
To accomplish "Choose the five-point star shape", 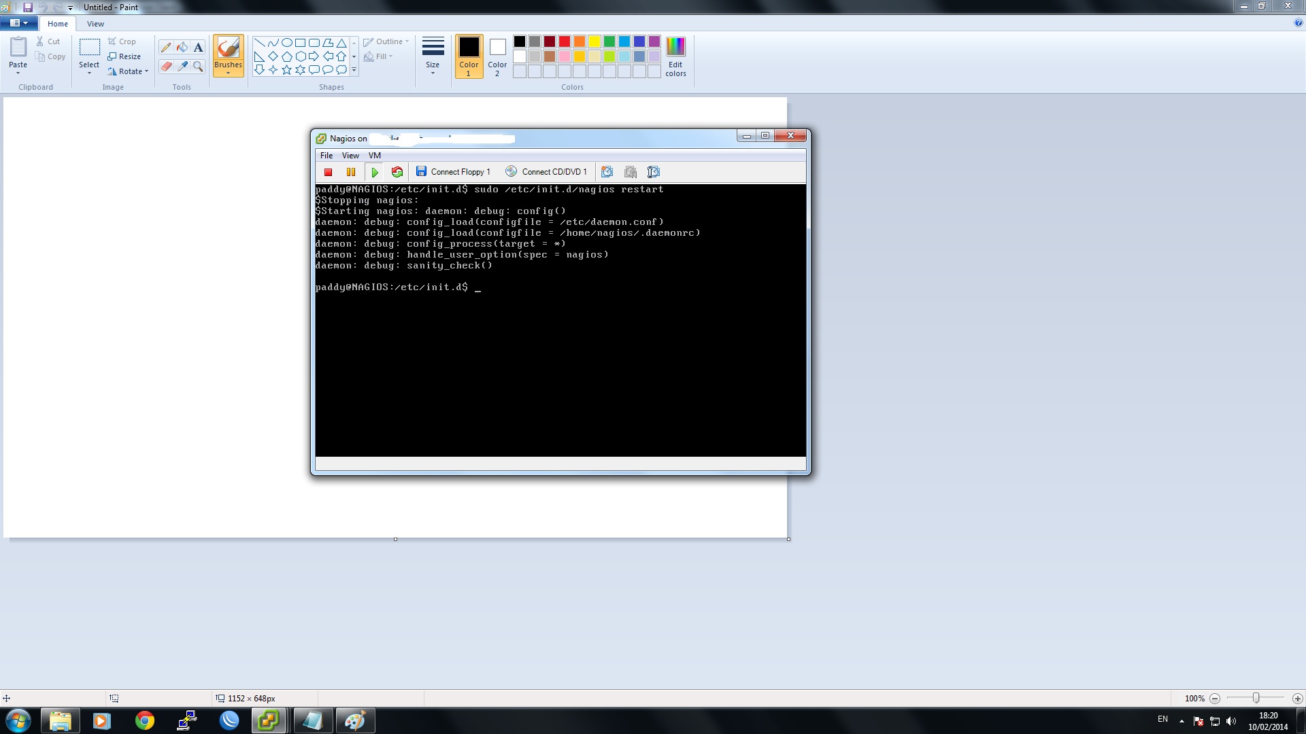I will point(286,70).
